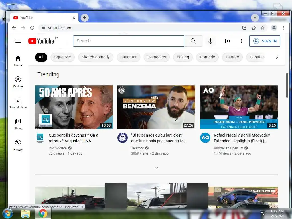Show more category chips with right arrow
The image size is (292, 219).
(x=277, y=57)
